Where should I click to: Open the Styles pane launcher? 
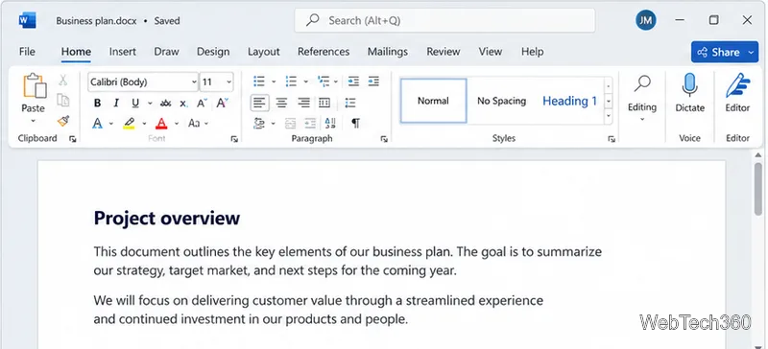[612, 139]
